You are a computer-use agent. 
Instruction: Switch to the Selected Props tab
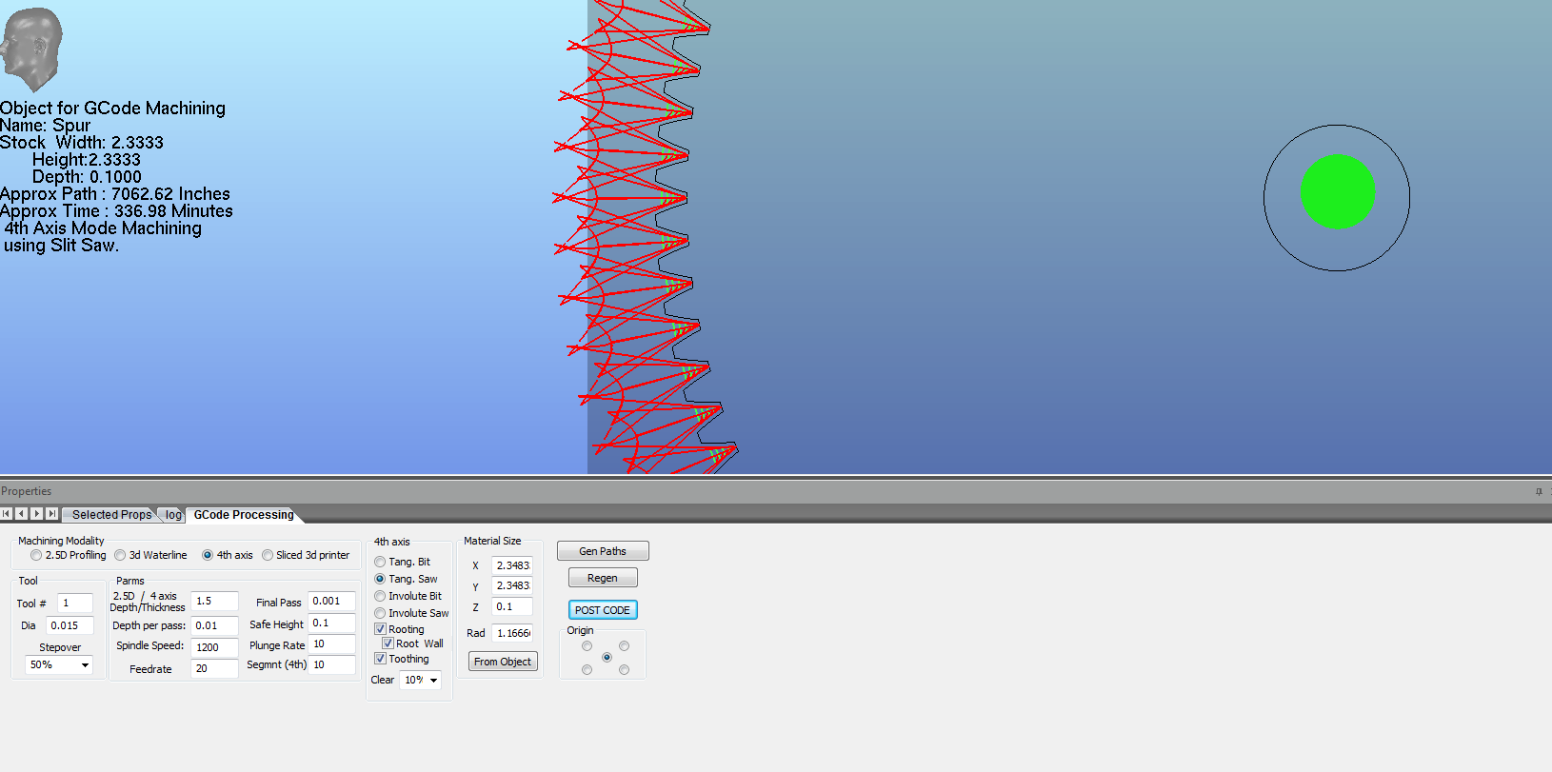click(111, 515)
